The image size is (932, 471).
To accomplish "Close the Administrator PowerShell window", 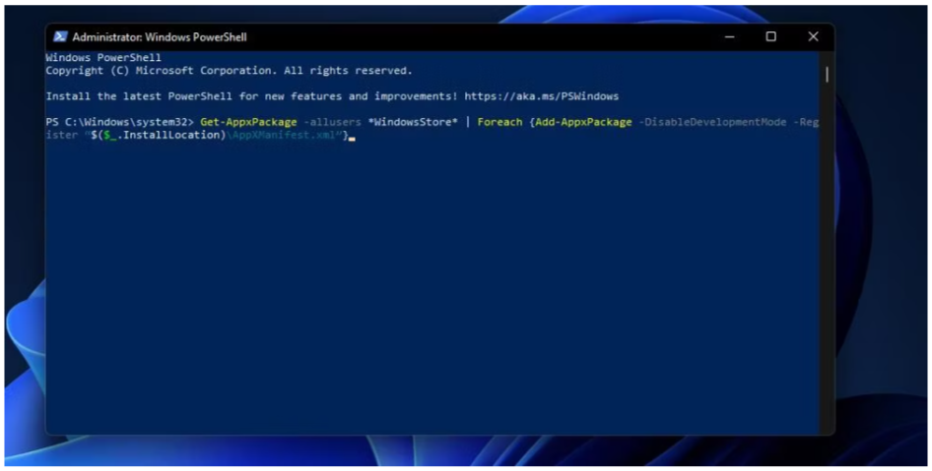I will [813, 36].
